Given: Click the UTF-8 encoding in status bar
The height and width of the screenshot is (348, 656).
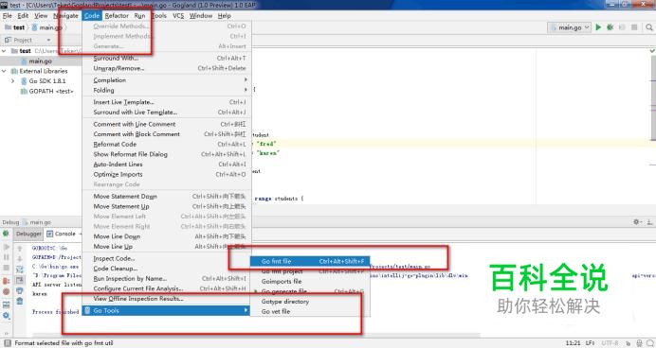Looking at the screenshot, I should pos(610,343).
